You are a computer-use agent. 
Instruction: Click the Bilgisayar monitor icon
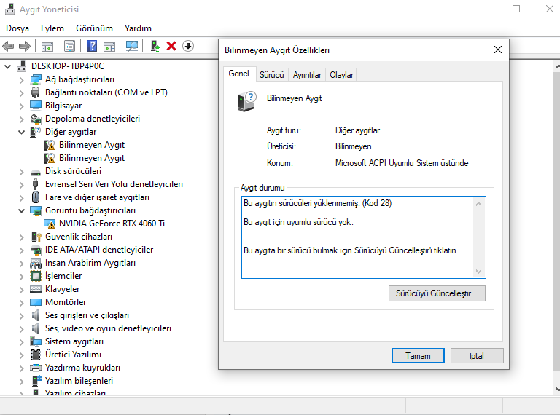tap(36, 106)
